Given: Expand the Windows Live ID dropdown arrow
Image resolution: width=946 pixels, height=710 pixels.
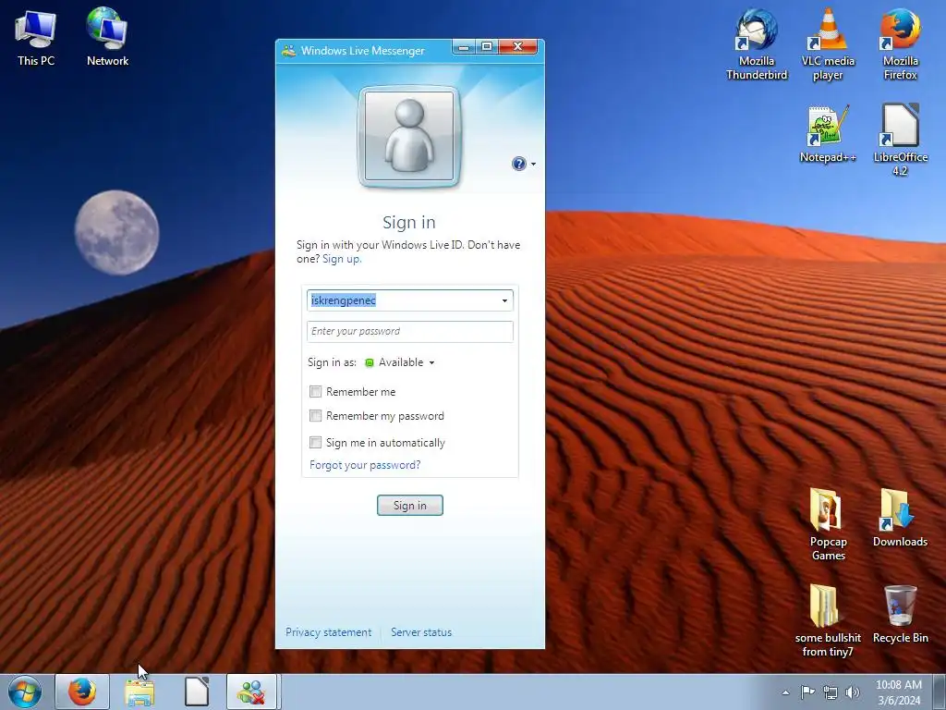Looking at the screenshot, I should pyautogui.click(x=504, y=300).
